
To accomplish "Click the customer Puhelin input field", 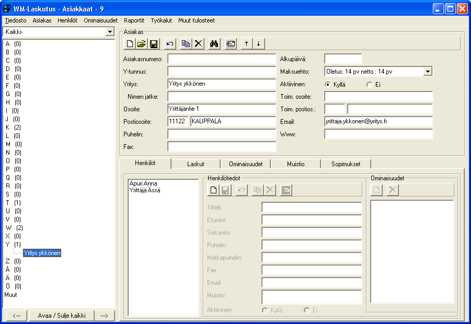I will 222,134.
